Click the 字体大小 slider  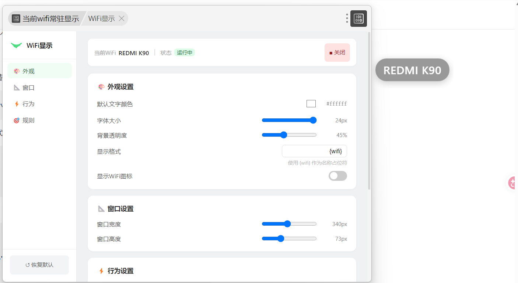point(289,120)
